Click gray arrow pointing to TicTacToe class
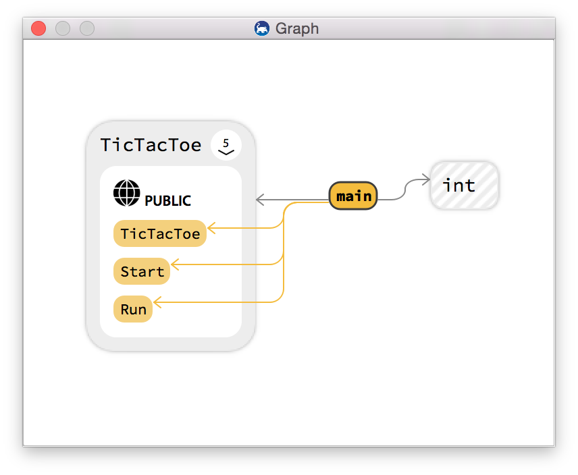The width and height of the screenshot is (578, 475). click(x=260, y=200)
